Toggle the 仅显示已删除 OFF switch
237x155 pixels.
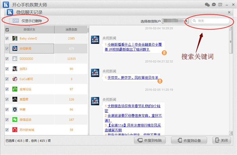coord(14,21)
